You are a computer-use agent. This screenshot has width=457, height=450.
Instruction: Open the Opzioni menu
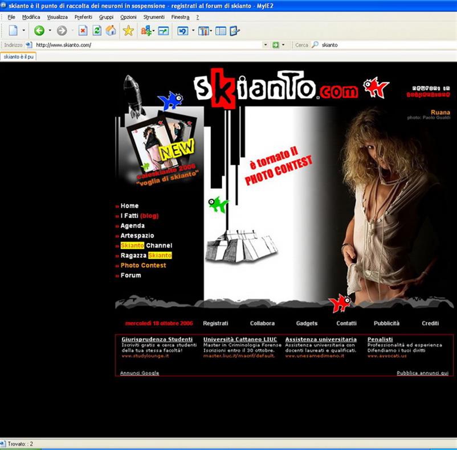tap(129, 17)
